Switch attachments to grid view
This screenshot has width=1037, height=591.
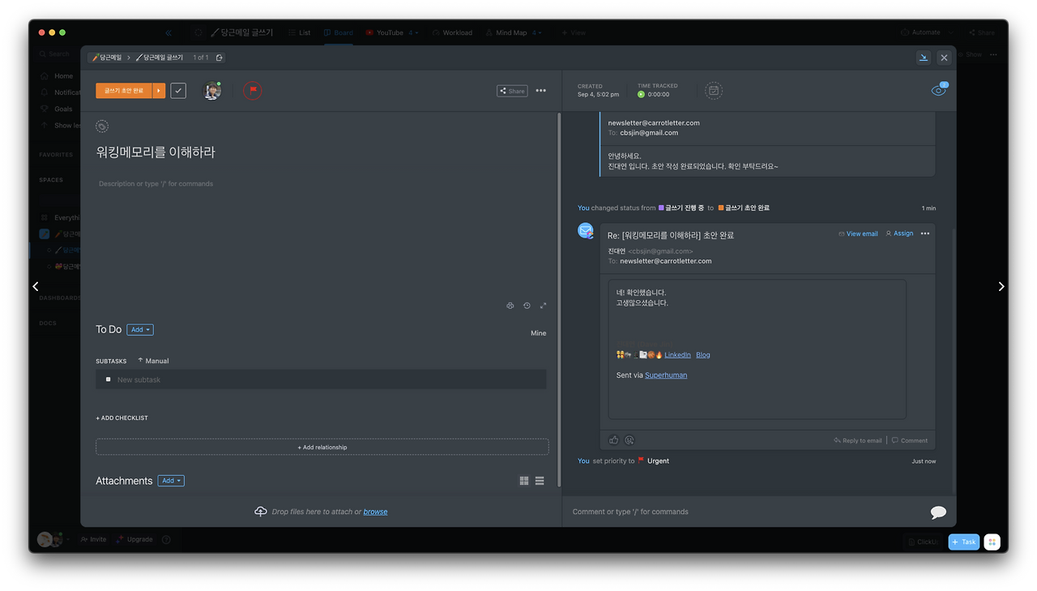524,481
